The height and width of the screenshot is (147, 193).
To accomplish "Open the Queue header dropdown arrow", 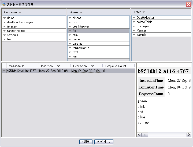I will tap(81, 12).
